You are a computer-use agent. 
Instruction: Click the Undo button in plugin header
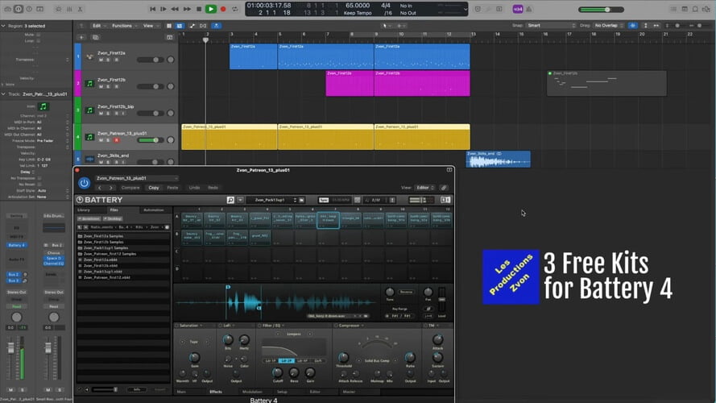195,188
